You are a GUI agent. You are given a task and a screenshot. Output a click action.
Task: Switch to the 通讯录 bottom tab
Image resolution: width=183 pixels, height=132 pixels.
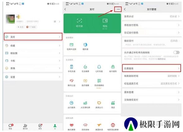(x=25, y=126)
